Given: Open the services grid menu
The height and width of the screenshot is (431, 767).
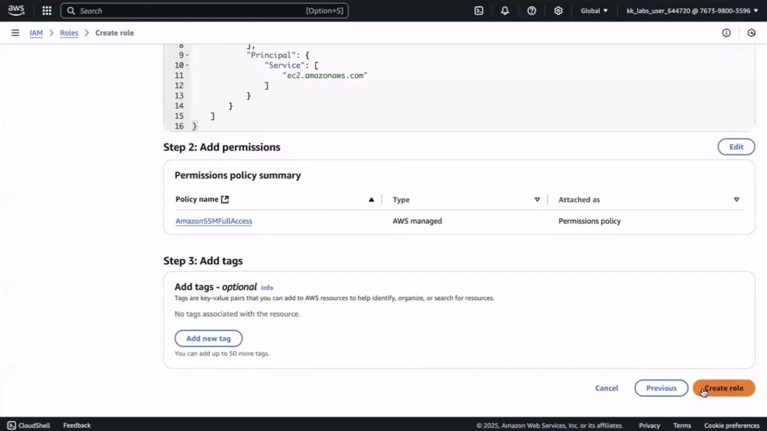Looking at the screenshot, I should 47,11.
